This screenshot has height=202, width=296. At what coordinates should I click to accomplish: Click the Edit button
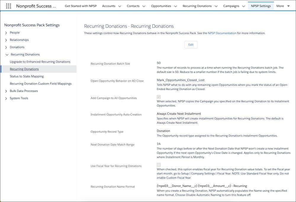tap(191, 44)
